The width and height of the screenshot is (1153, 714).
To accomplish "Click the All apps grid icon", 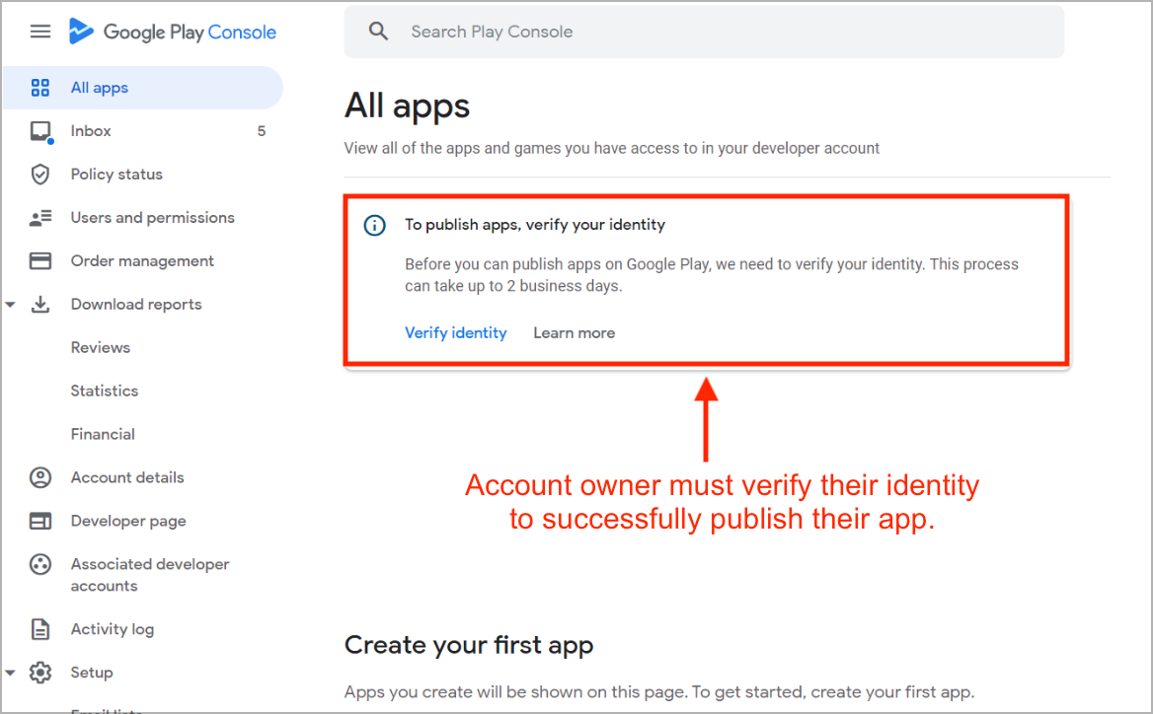I will pos(40,88).
